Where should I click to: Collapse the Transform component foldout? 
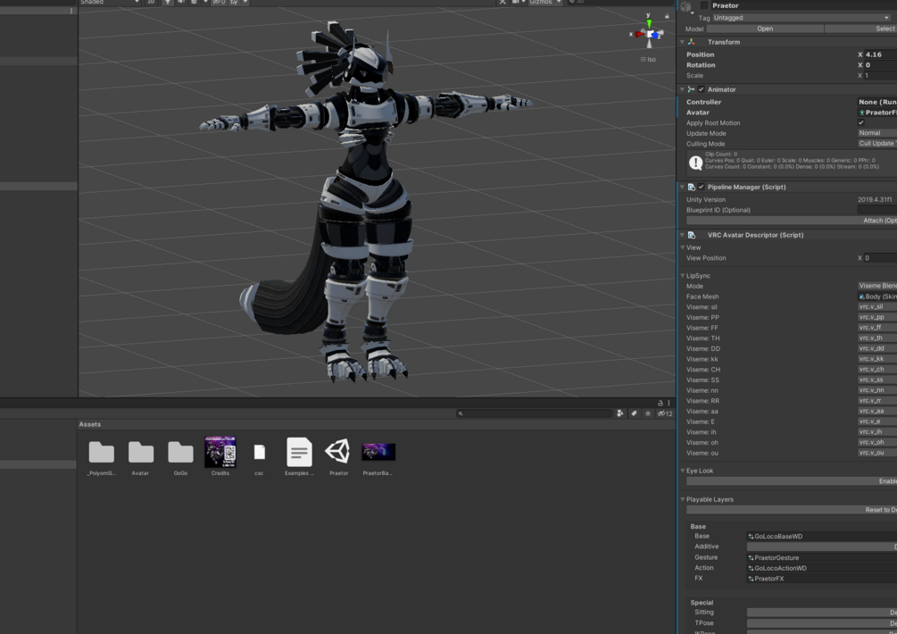click(682, 42)
